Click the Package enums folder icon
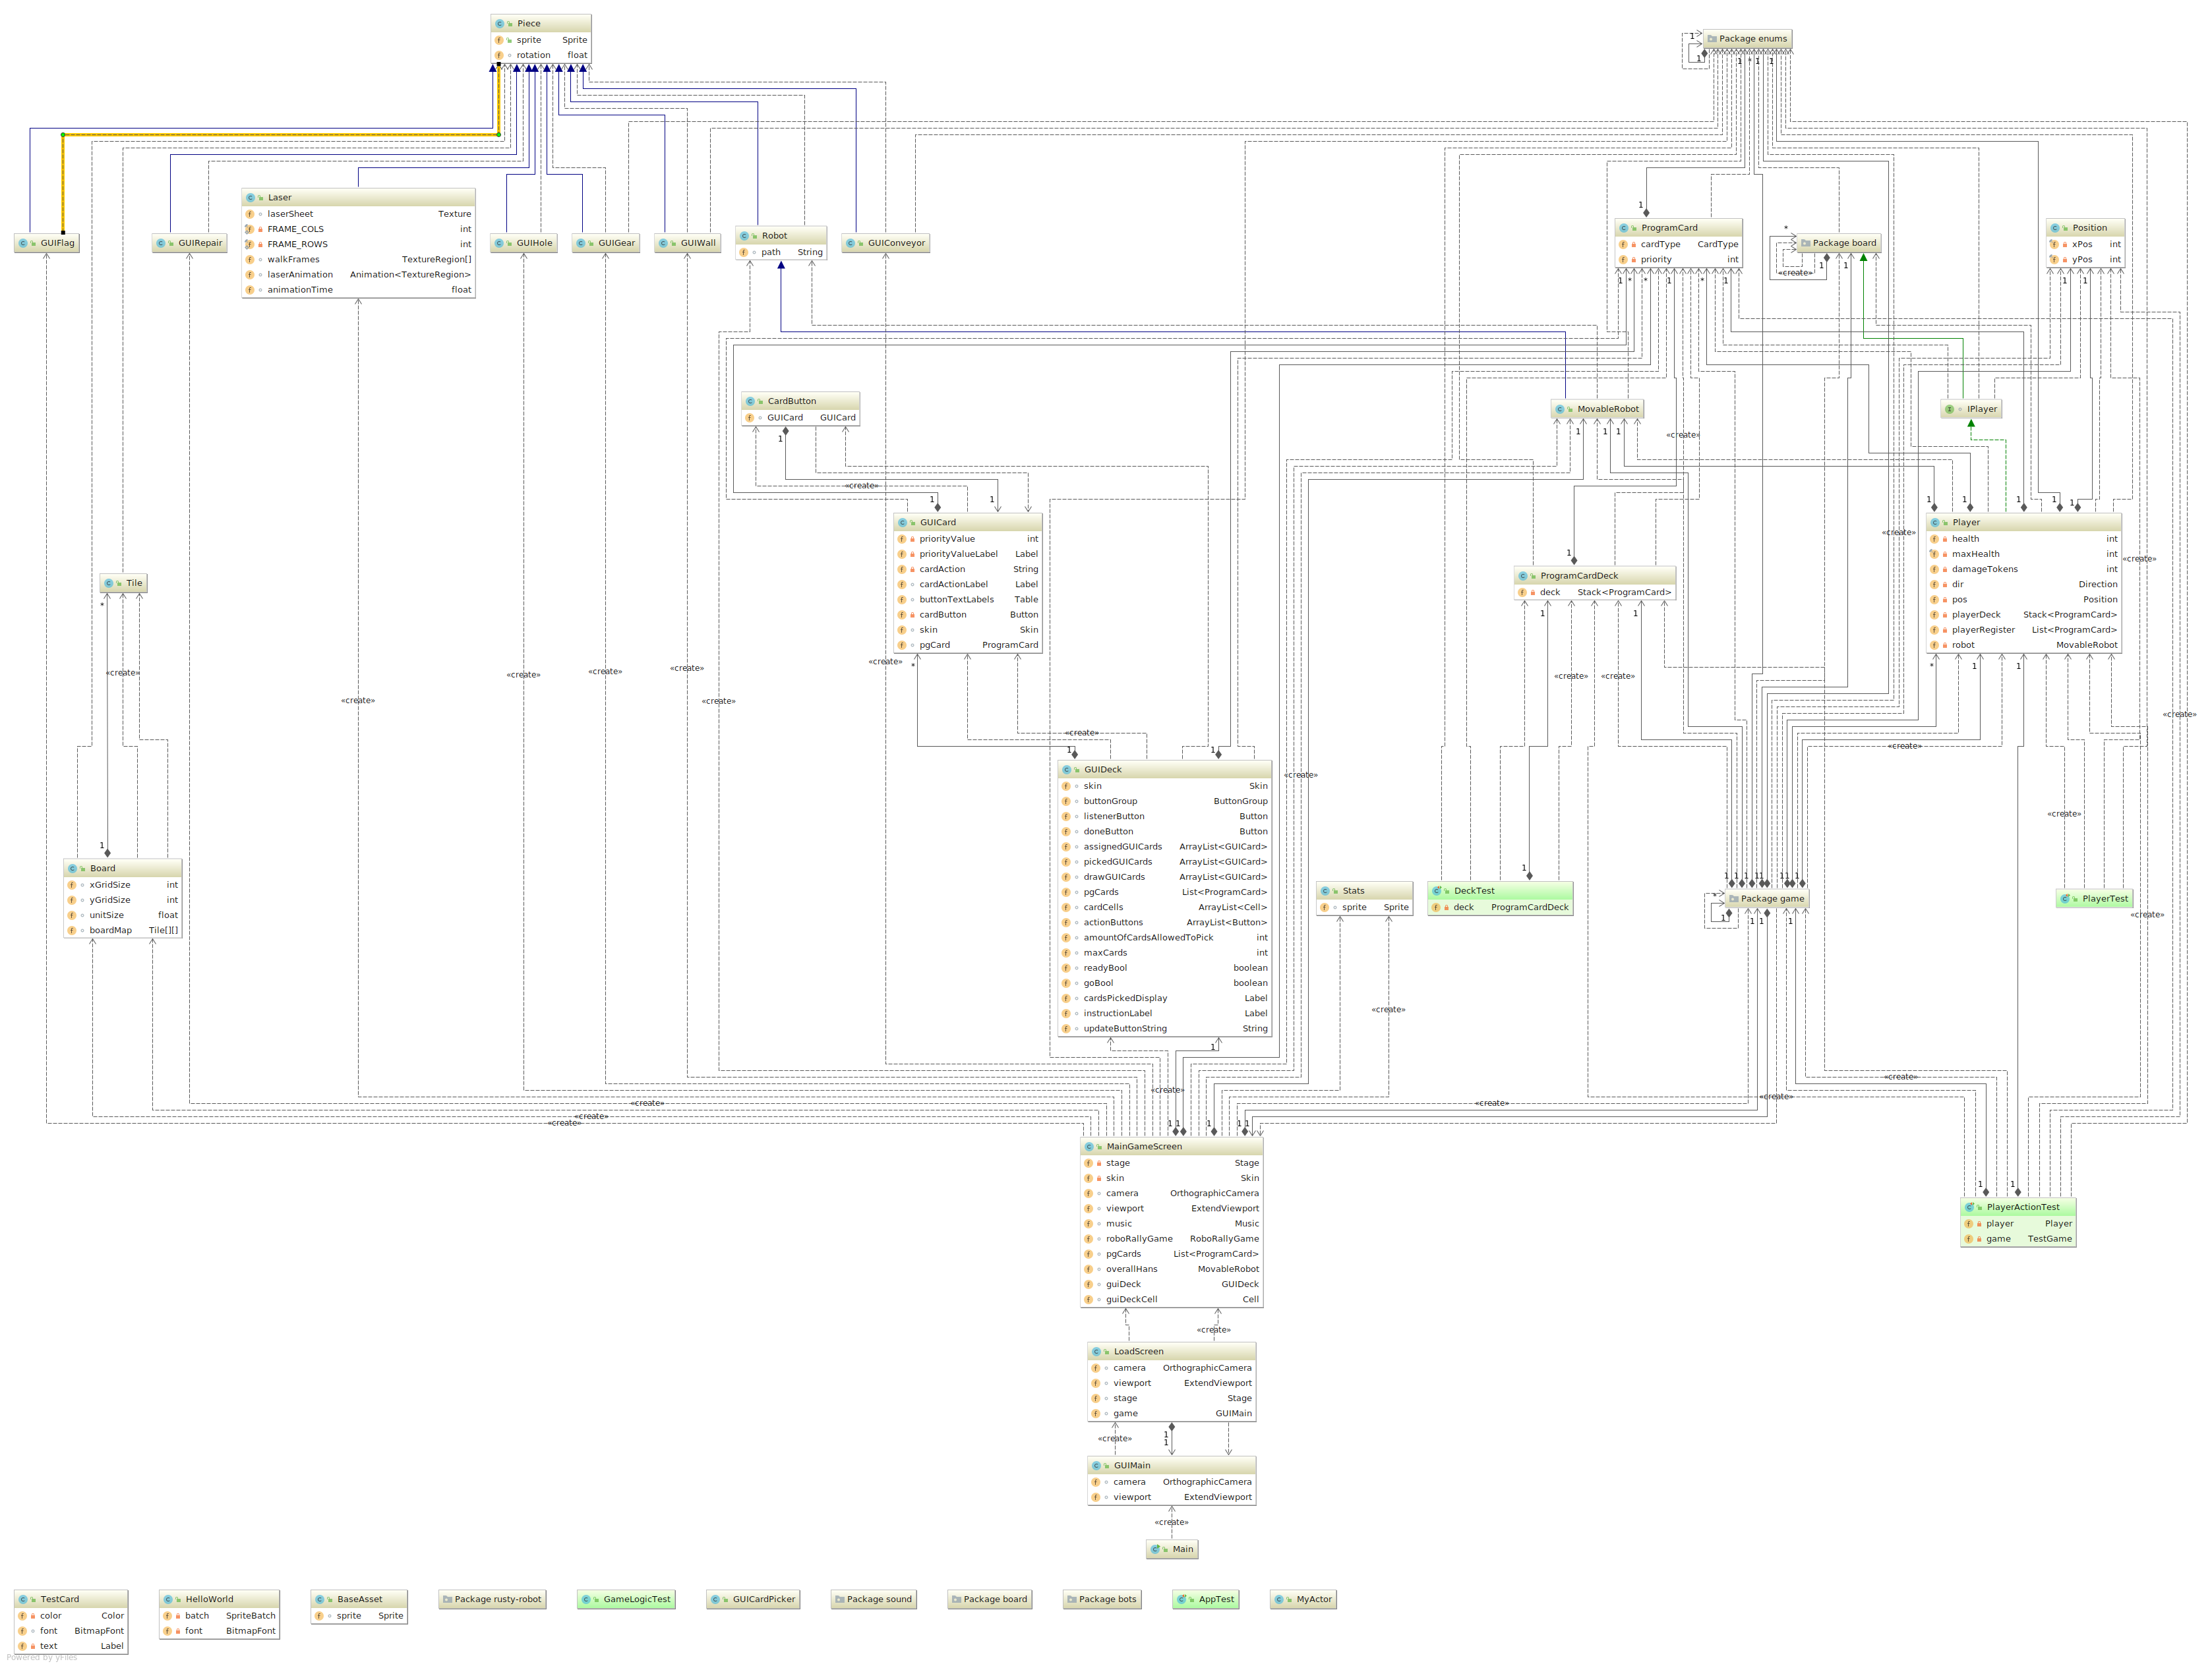The height and width of the screenshot is (1668, 2212). click(x=1713, y=39)
